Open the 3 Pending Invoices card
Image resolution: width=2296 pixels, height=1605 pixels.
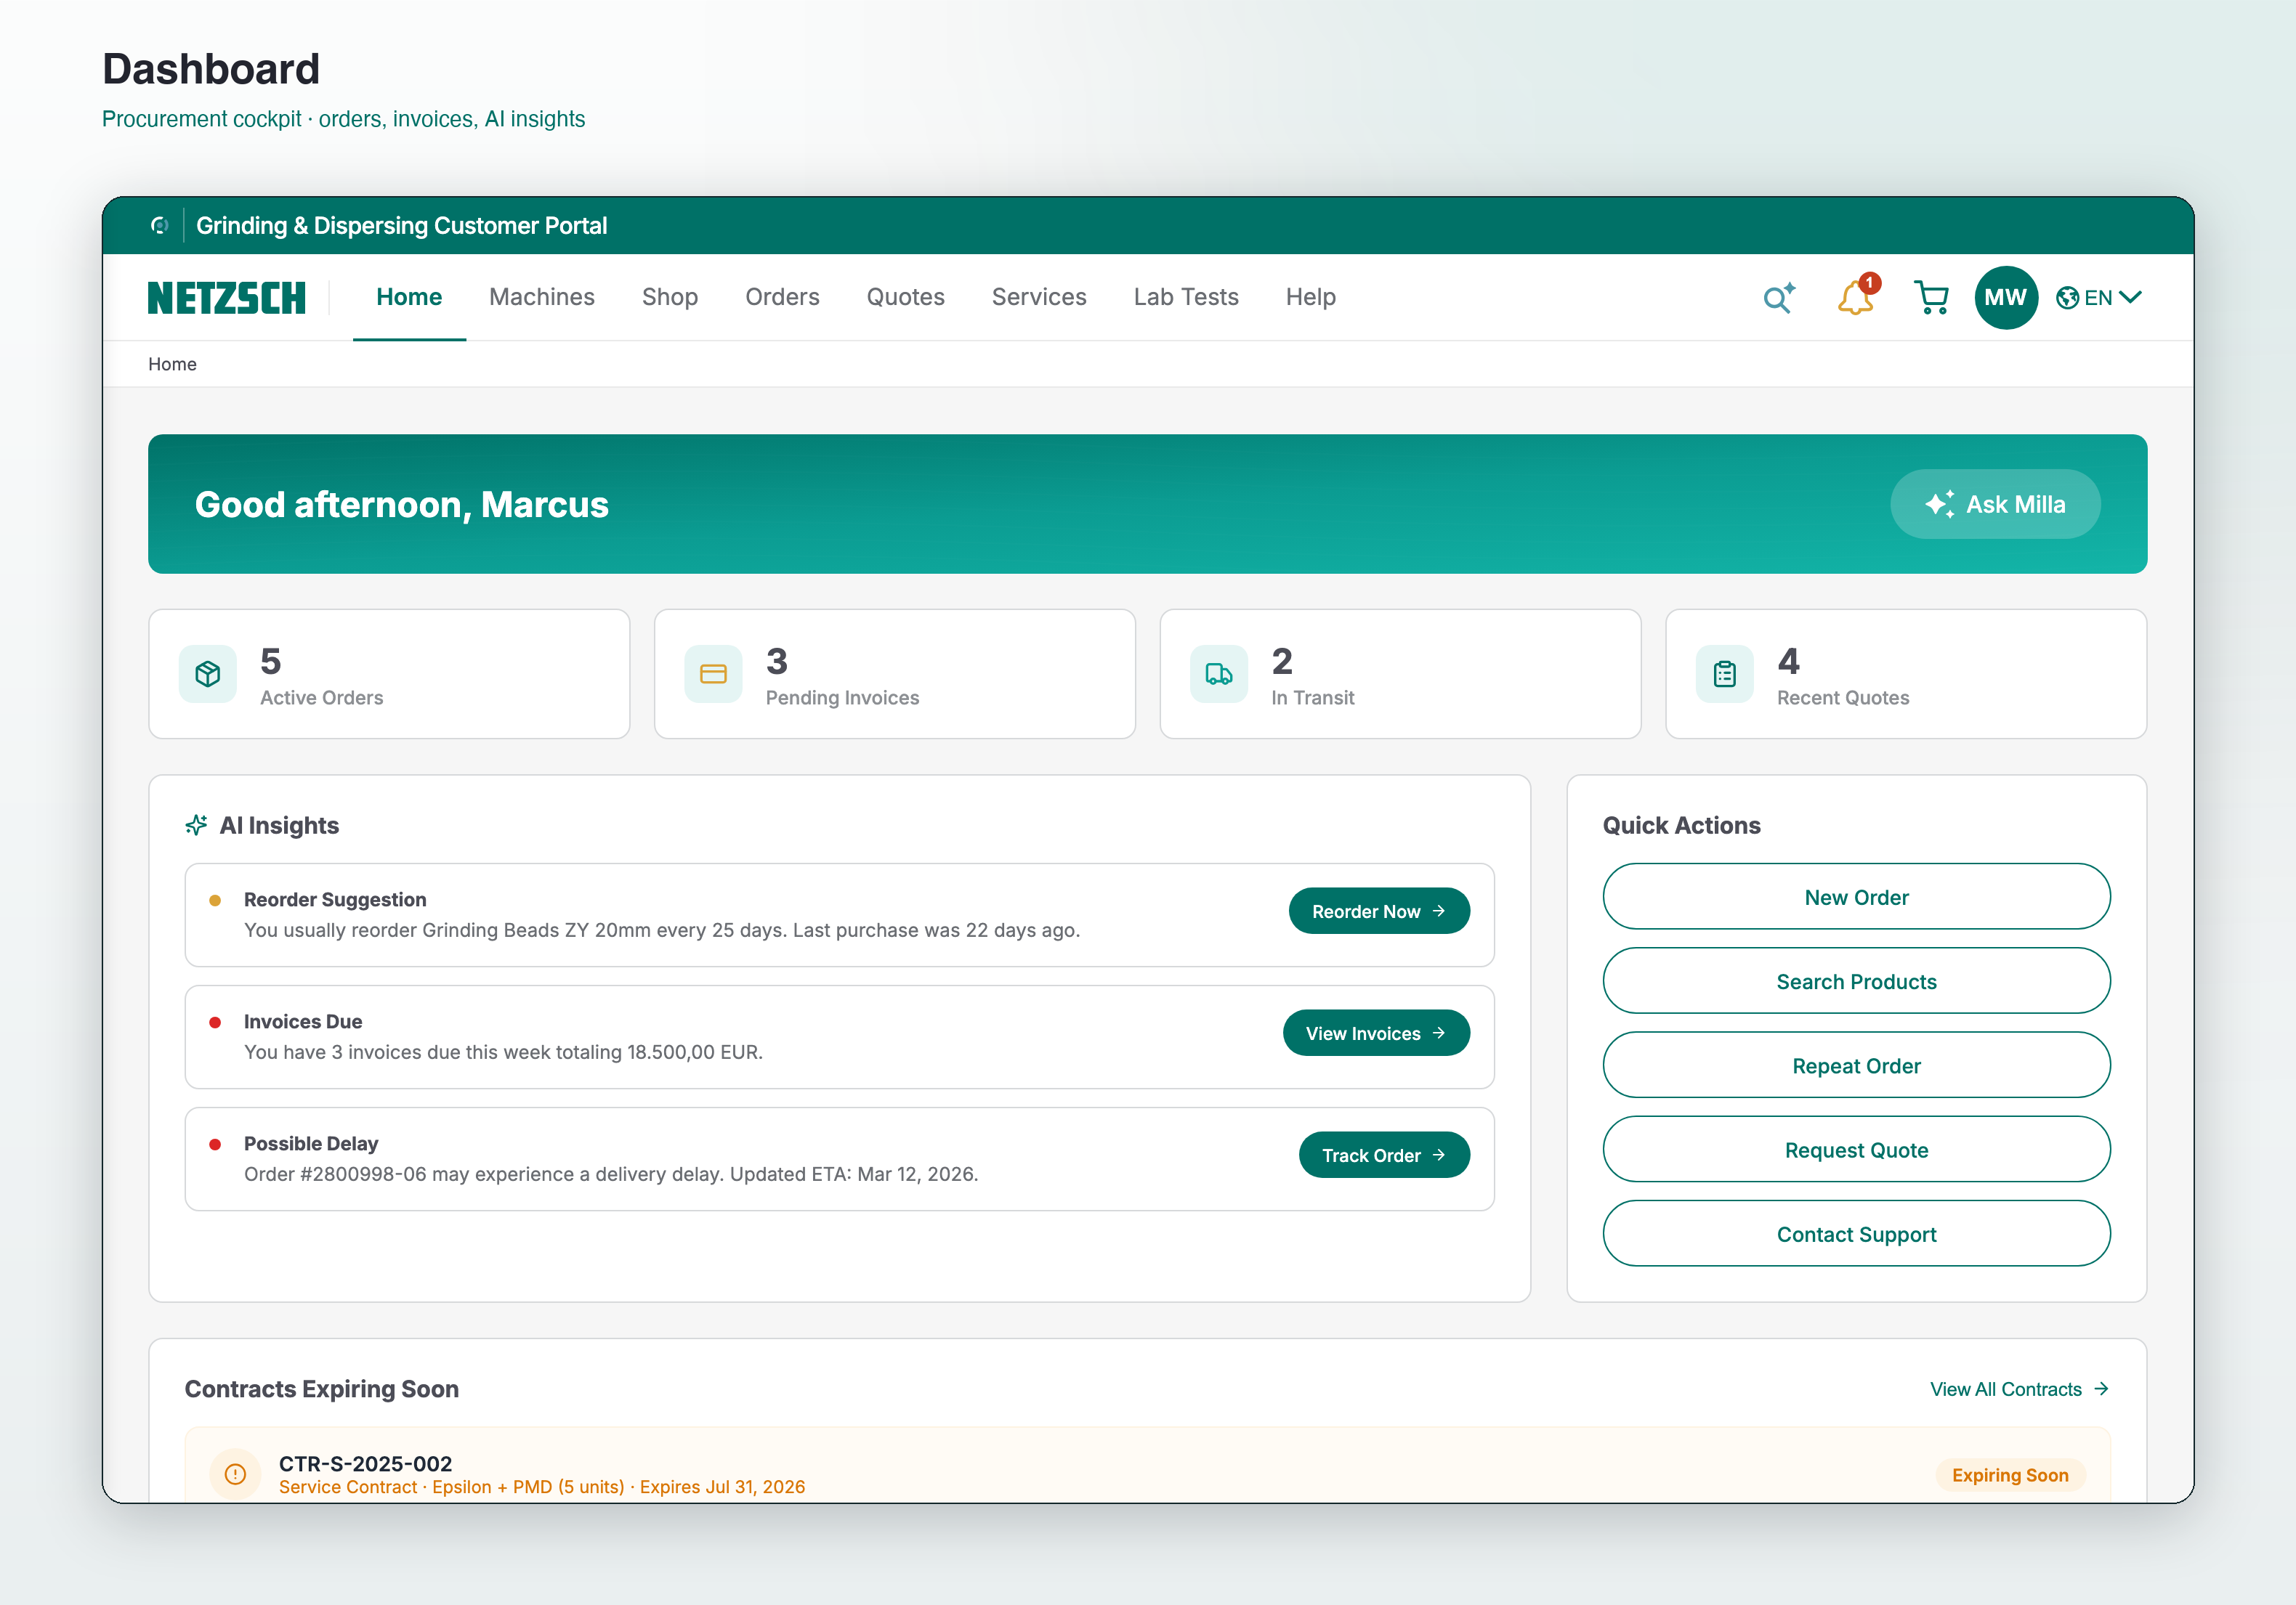(895, 675)
